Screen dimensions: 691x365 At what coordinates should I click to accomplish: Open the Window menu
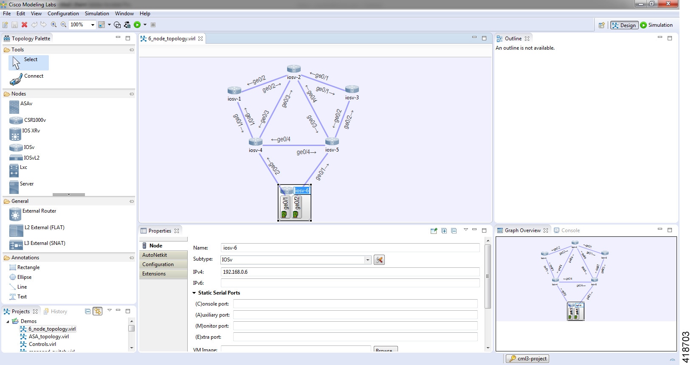(x=124, y=14)
